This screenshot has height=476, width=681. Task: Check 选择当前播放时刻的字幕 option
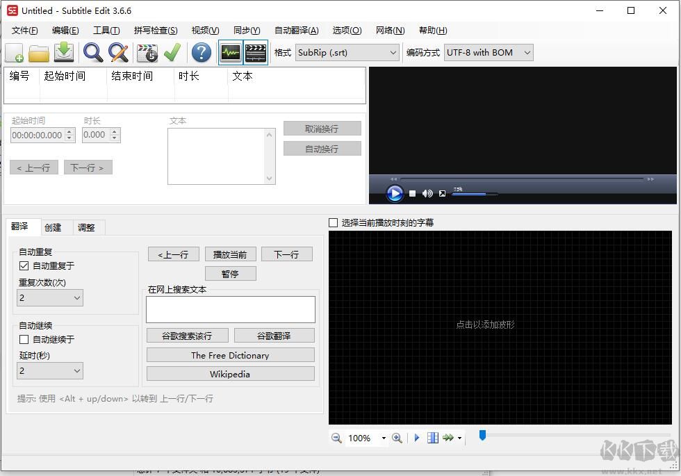tap(332, 222)
